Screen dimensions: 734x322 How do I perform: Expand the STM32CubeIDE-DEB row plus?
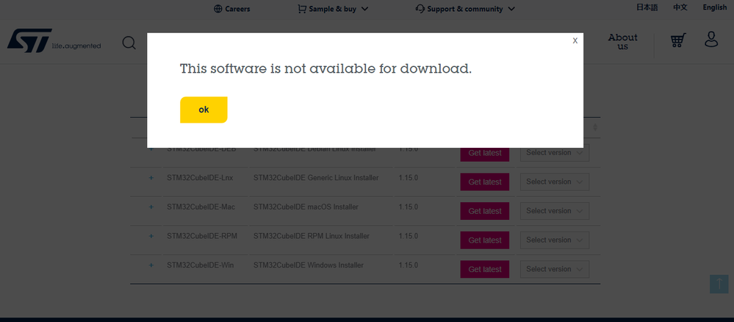pyautogui.click(x=151, y=149)
